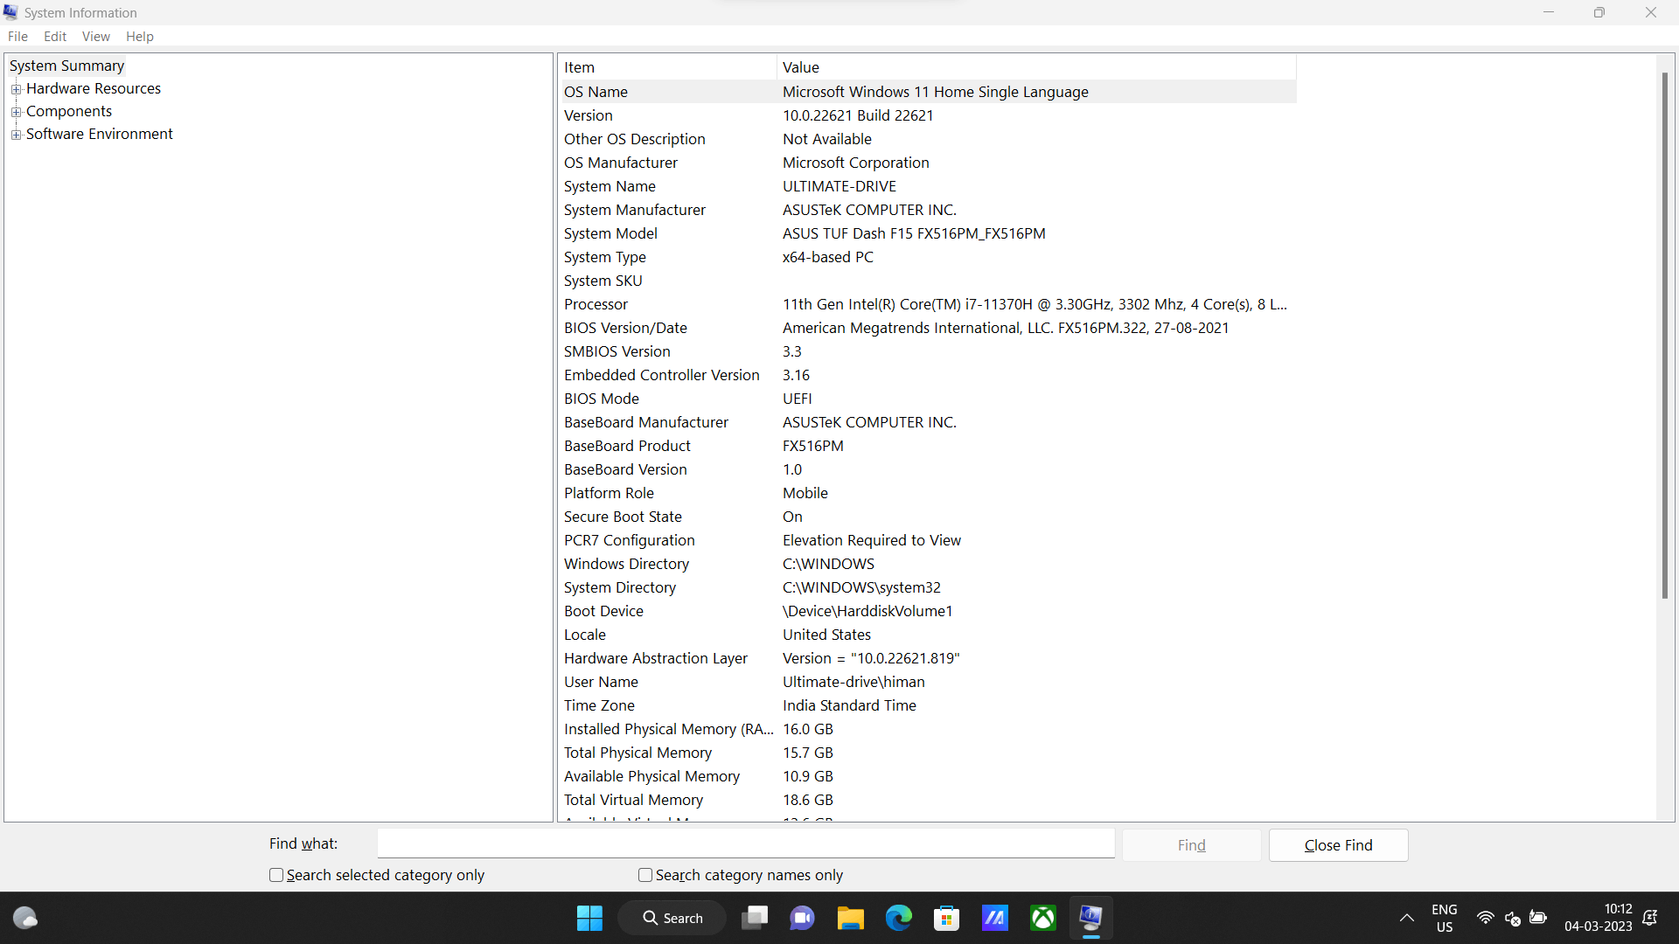
Task: Click the Close Find button
Action: pos(1338,845)
